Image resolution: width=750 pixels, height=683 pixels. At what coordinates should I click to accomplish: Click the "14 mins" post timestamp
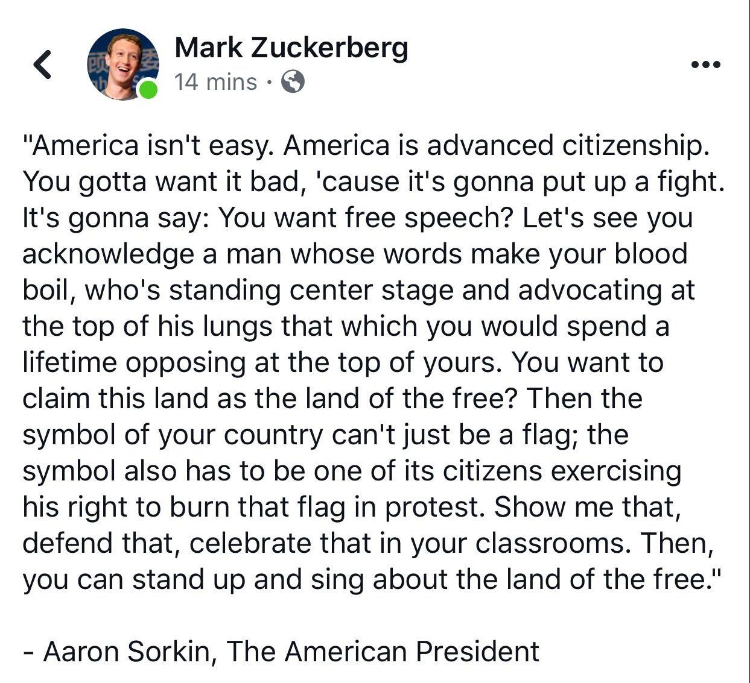pos(215,81)
